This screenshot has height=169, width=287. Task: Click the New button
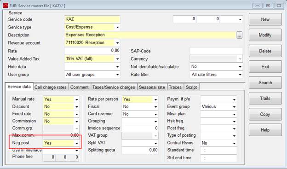click(265, 19)
